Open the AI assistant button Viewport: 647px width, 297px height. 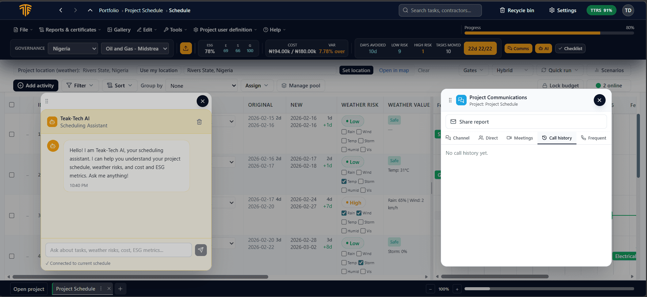point(543,48)
